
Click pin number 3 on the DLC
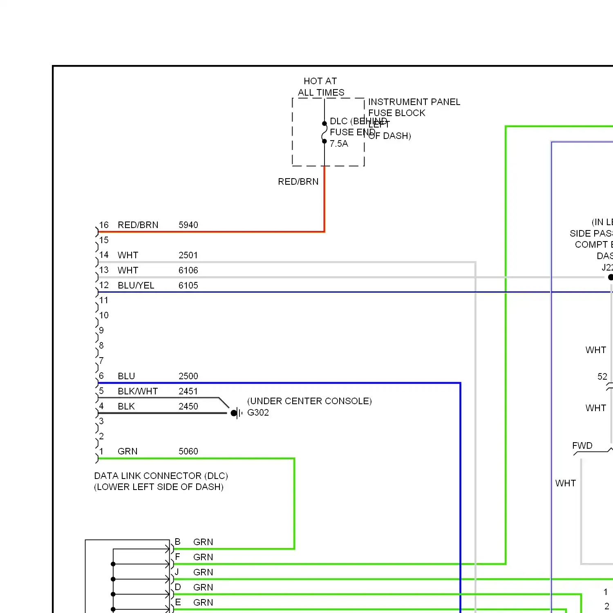(101, 421)
